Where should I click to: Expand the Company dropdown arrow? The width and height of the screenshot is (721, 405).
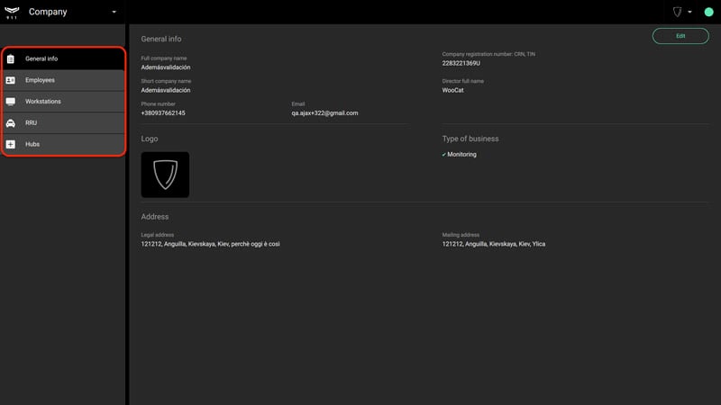point(114,12)
